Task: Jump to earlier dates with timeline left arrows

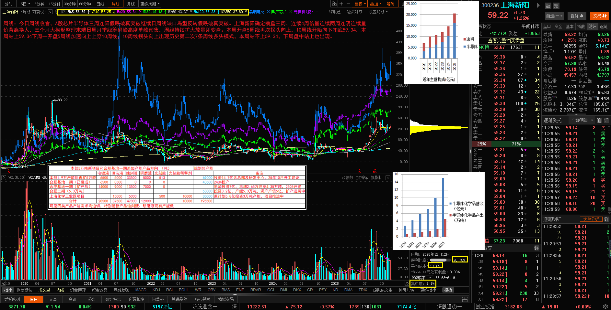Action: (x=3, y=283)
